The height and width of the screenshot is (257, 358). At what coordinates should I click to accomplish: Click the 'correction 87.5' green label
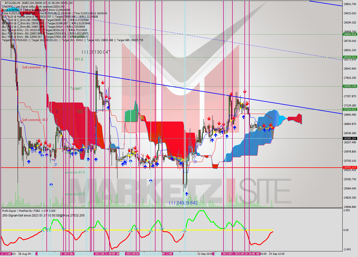(75, 194)
